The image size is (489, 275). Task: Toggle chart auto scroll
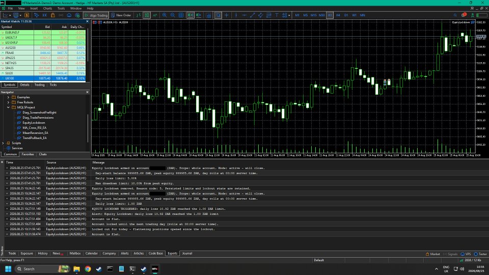pyautogui.click(x=190, y=15)
